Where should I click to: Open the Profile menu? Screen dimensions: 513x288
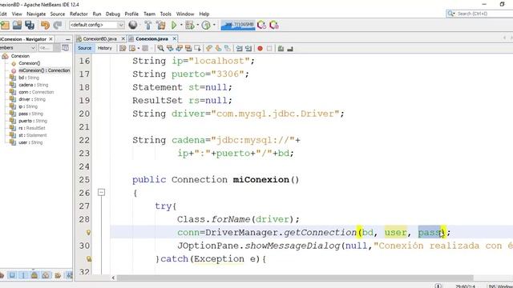[x=131, y=14]
